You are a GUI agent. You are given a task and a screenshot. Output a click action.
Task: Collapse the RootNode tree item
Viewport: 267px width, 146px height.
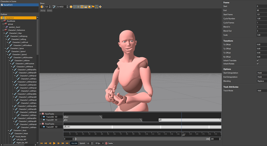click(x=3, y=21)
